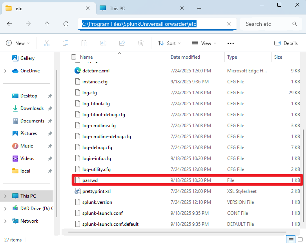Go up one folder level
Viewport: 306px width, 243px height.
47,24
